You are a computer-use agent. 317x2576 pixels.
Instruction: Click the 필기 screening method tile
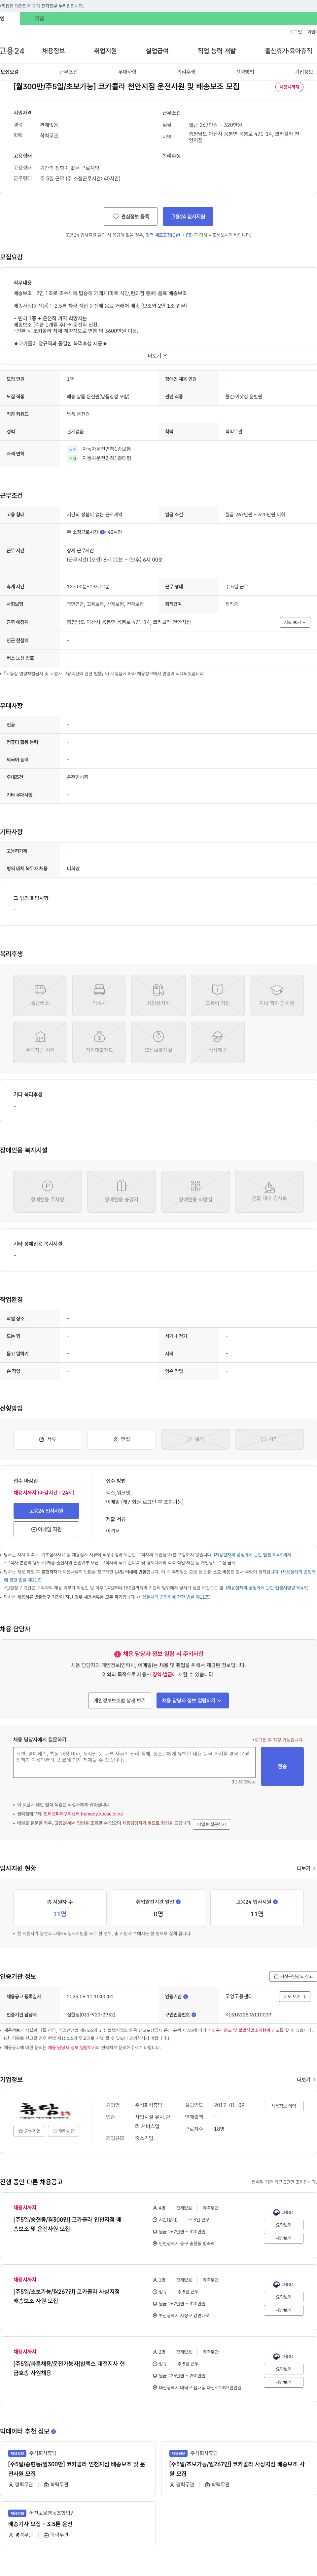pyautogui.click(x=195, y=1439)
